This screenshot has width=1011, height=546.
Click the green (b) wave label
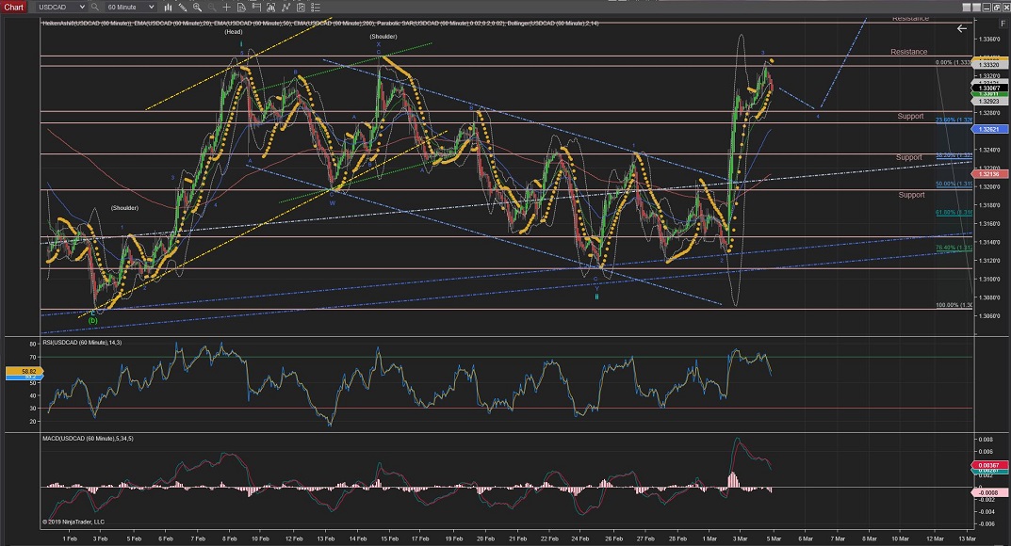point(93,320)
